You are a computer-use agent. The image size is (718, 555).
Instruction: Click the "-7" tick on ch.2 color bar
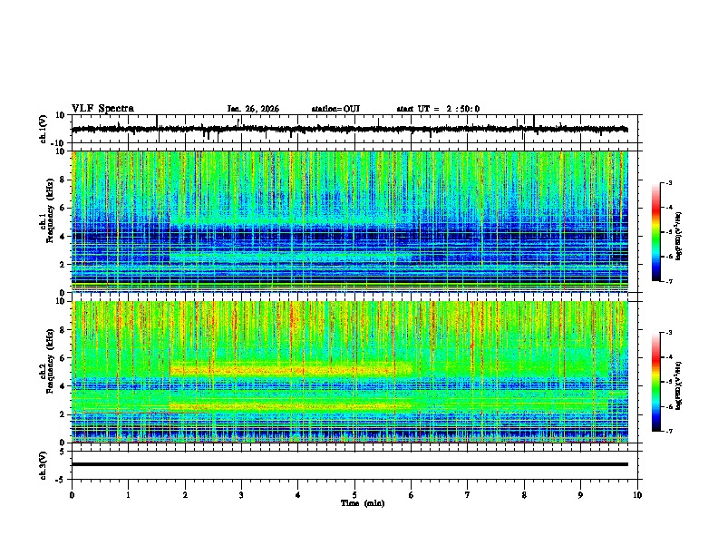(x=669, y=431)
